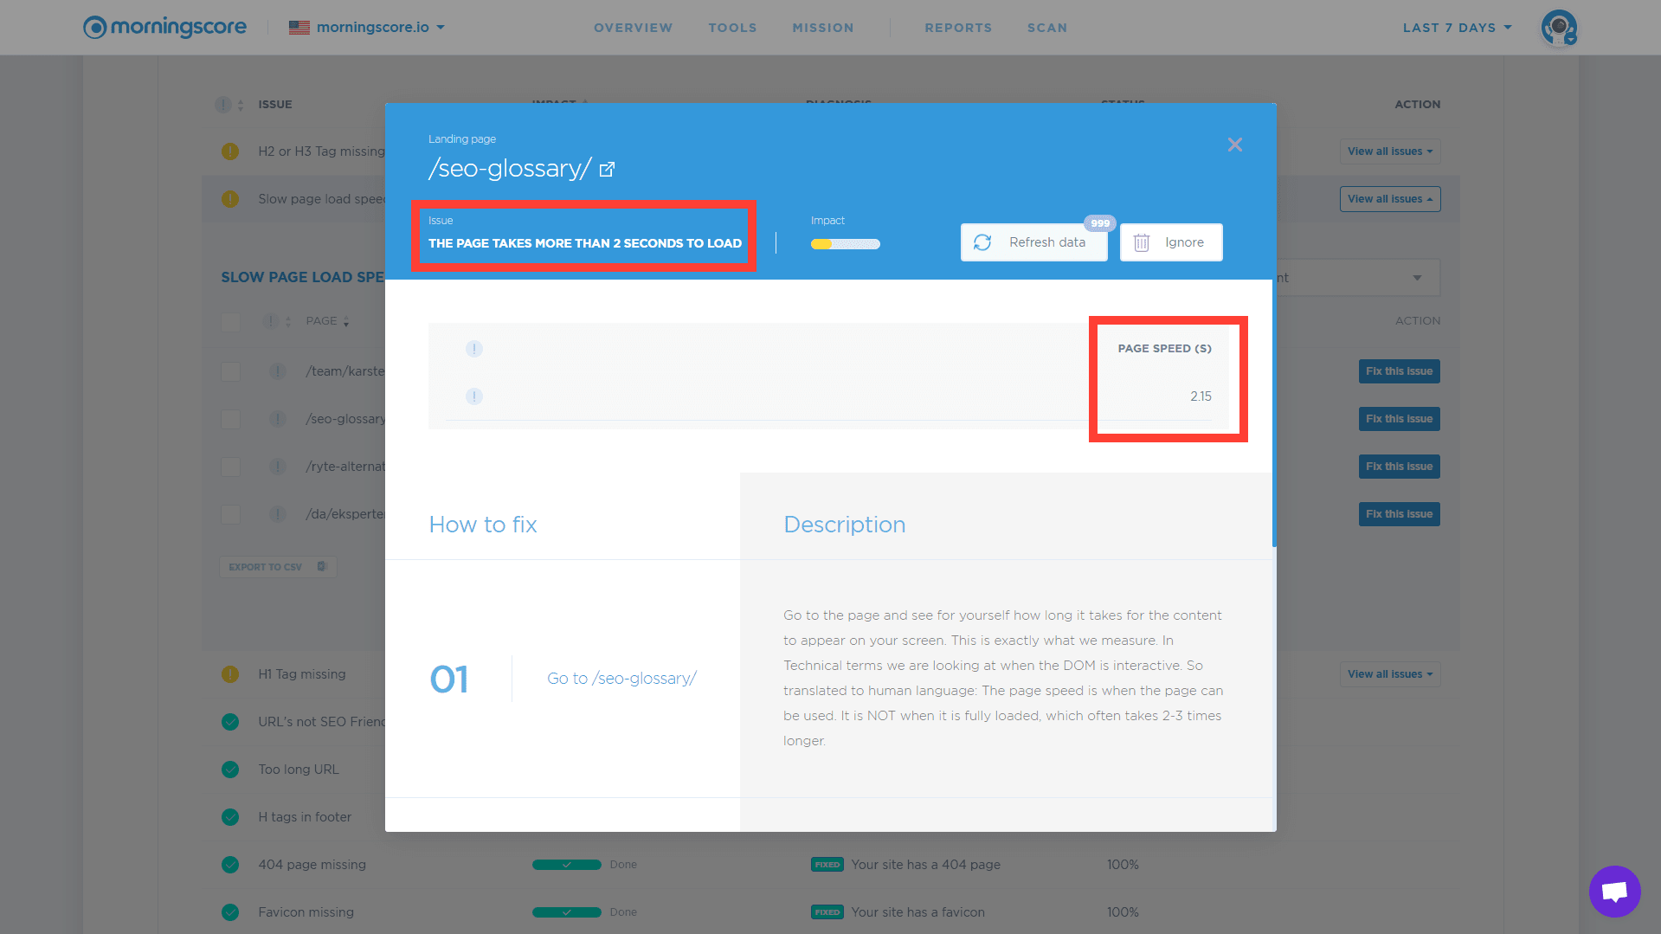The image size is (1661, 934).
Task: Open the filter dropdown behind the modal
Action: pos(1358,278)
